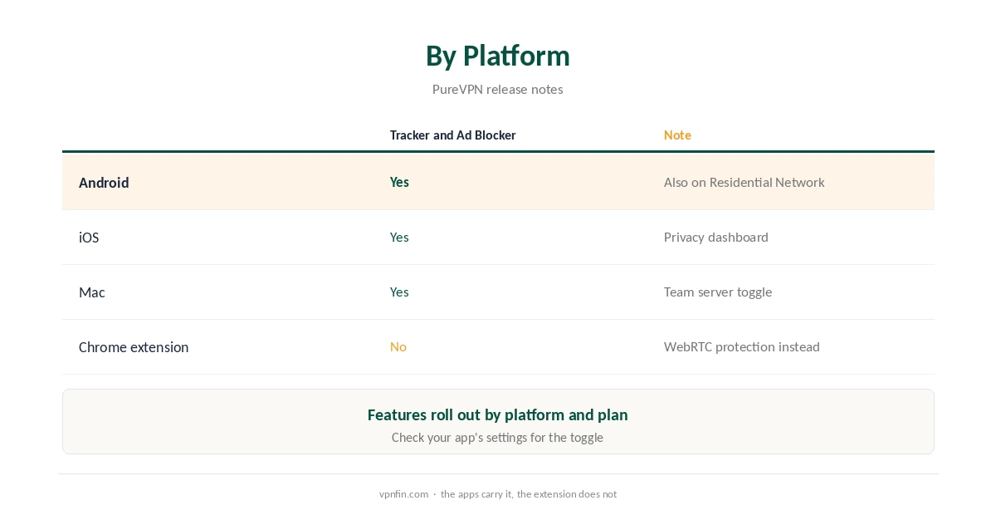This screenshot has height=510, width=996.
Task: Click 'Yes' in the iOS row
Action: coord(399,237)
